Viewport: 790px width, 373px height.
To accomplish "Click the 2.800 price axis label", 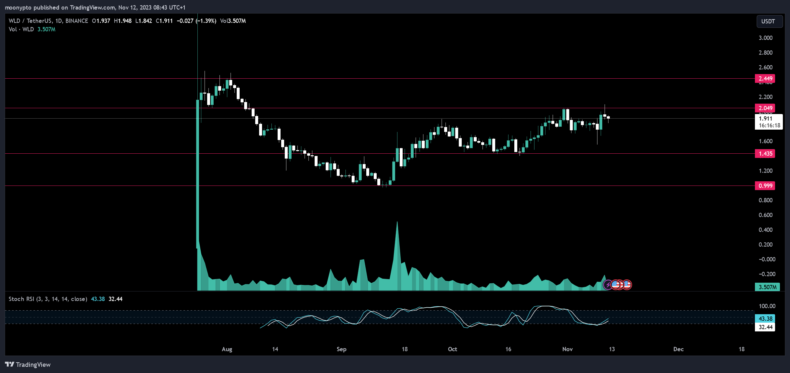I will (x=765, y=53).
